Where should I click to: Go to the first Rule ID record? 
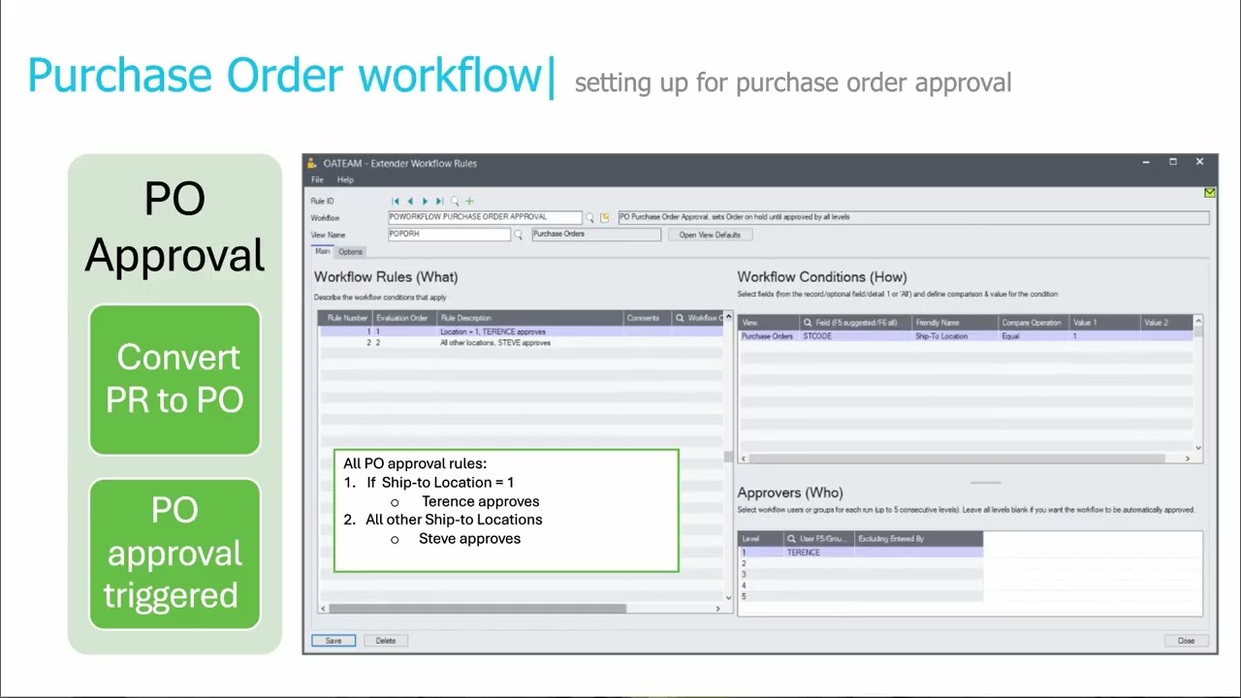click(x=396, y=201)
